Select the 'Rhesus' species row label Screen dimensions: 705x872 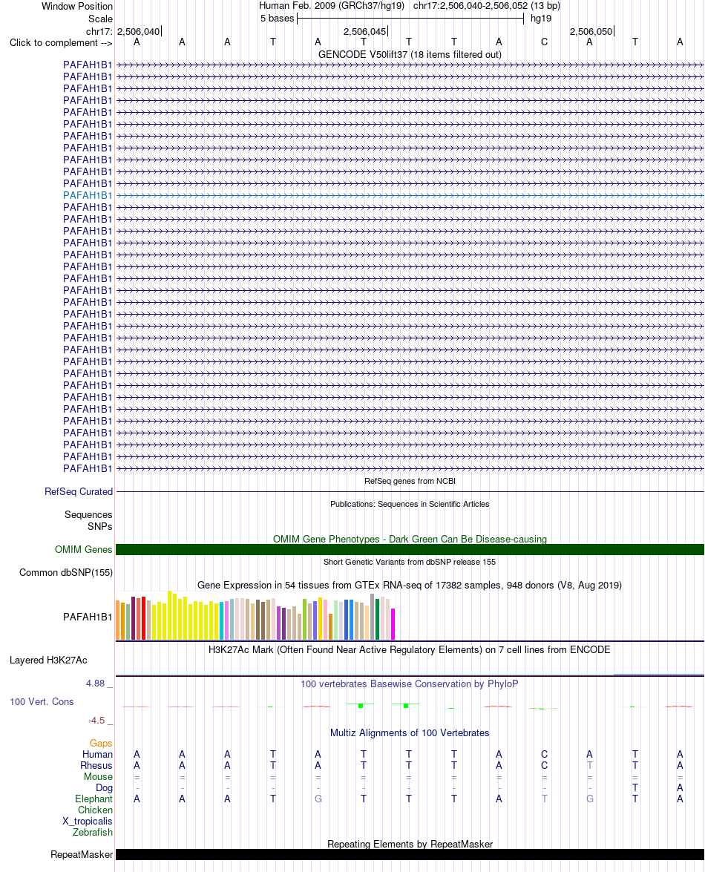click(x=96, y=765)
